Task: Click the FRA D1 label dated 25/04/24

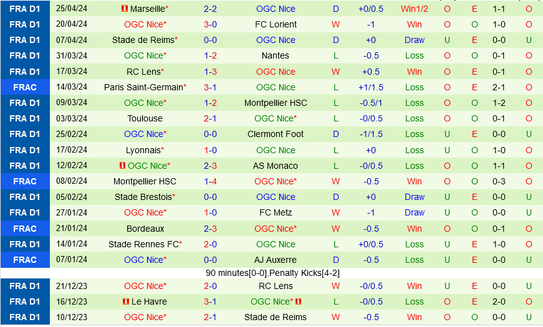Action: (x=25, y=9)
